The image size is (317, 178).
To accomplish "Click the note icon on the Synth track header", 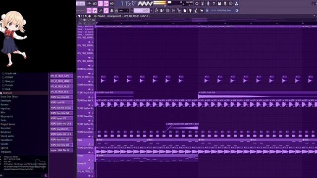I will click(x=89, y=160).
